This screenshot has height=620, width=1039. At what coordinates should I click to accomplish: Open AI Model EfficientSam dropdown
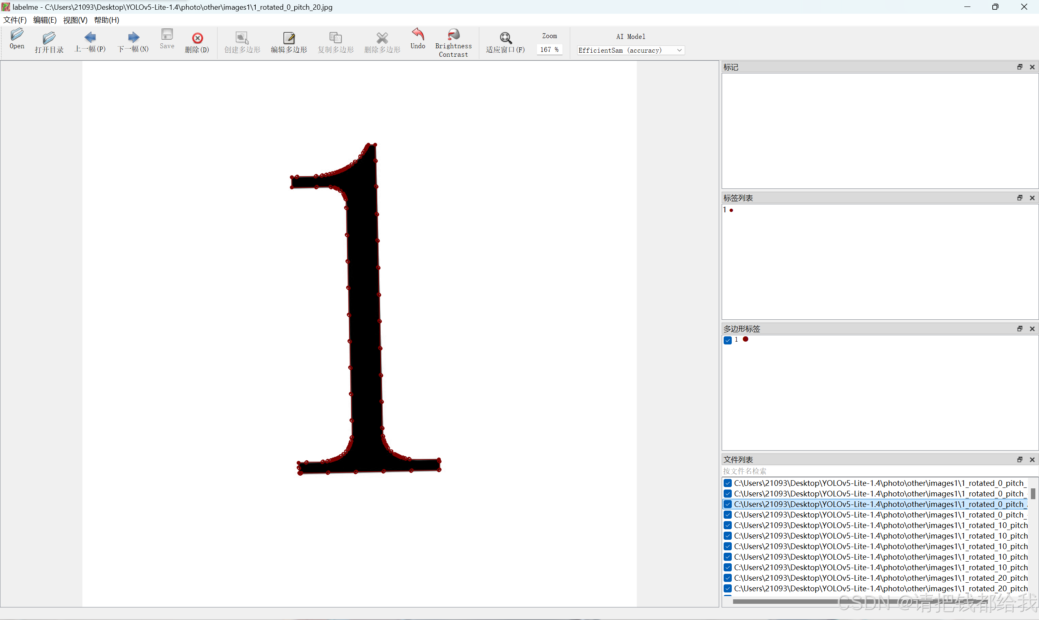(630, 50)
